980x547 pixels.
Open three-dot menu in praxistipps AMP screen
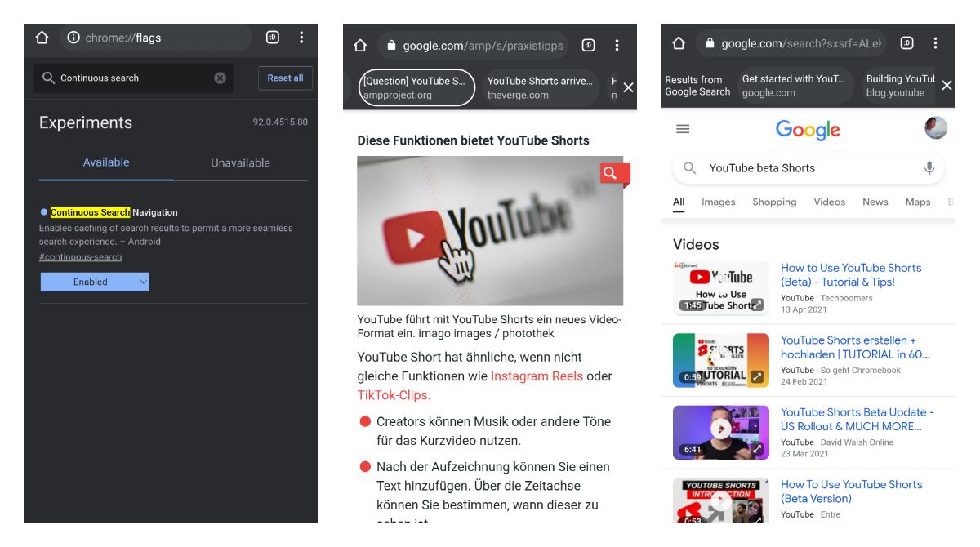(617, 46)
